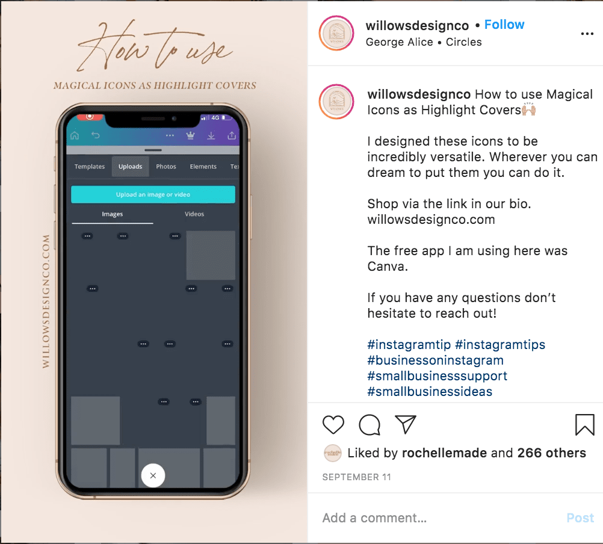Viewport: 603px width, 544px height.
Task: Like the post with the heart icon
Action: coord(333,425)
